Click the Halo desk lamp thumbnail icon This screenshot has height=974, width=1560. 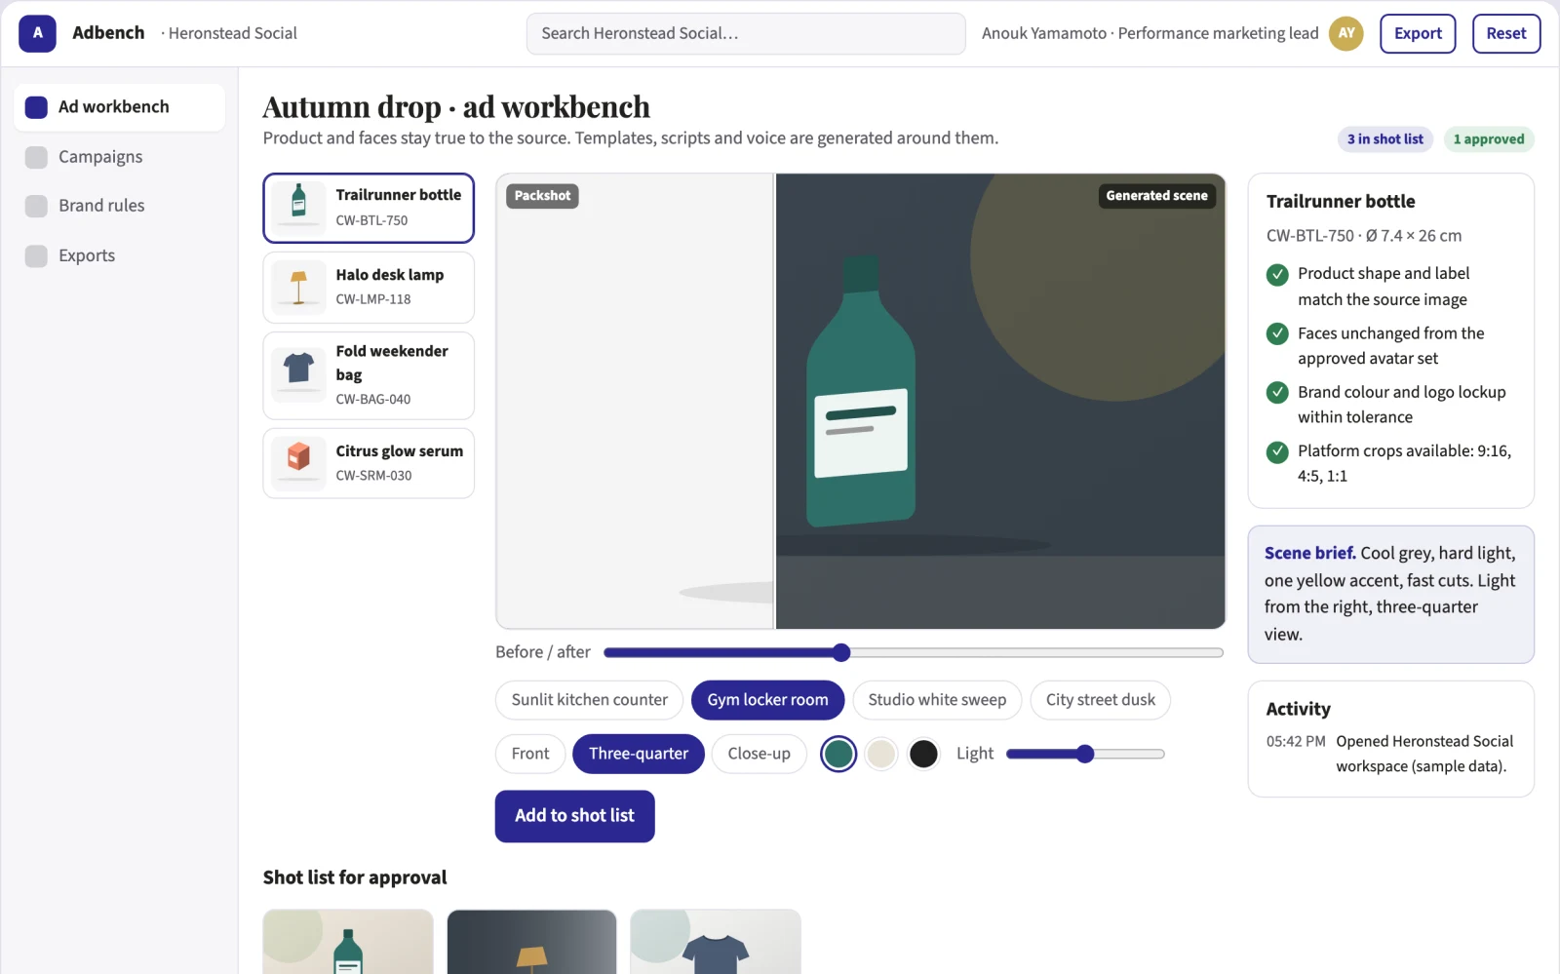click(x=298, y=287)
